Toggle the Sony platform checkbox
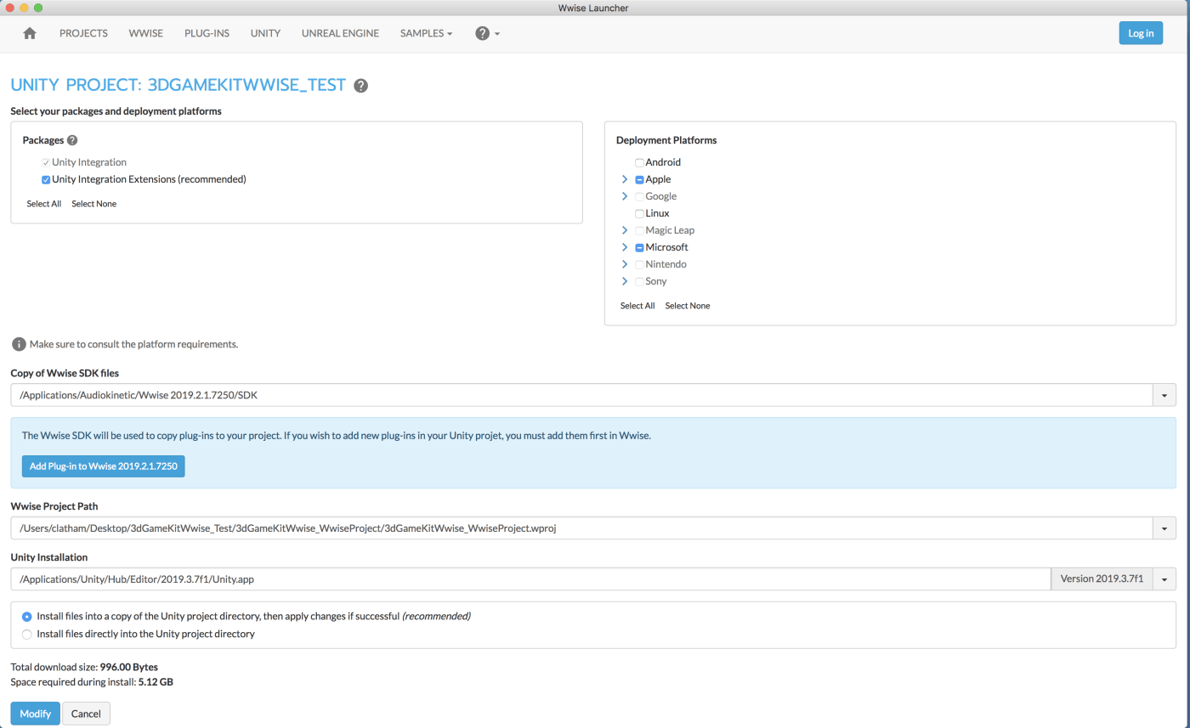Screen dimensions: 1190x728 (640, 281)
